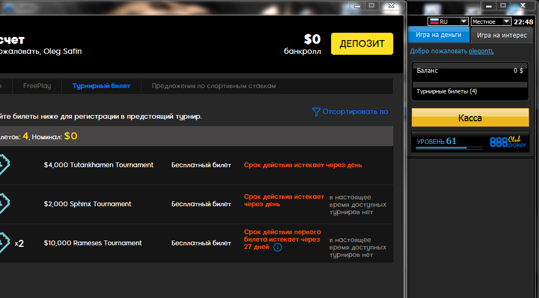Click the 22:48 clock display
Screen dimensions: 539x298
[x=523, y=22]
